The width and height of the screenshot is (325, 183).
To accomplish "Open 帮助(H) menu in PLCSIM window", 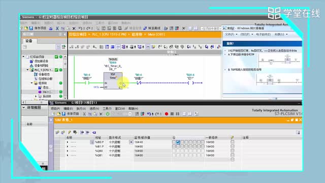I will pos(133,108).
